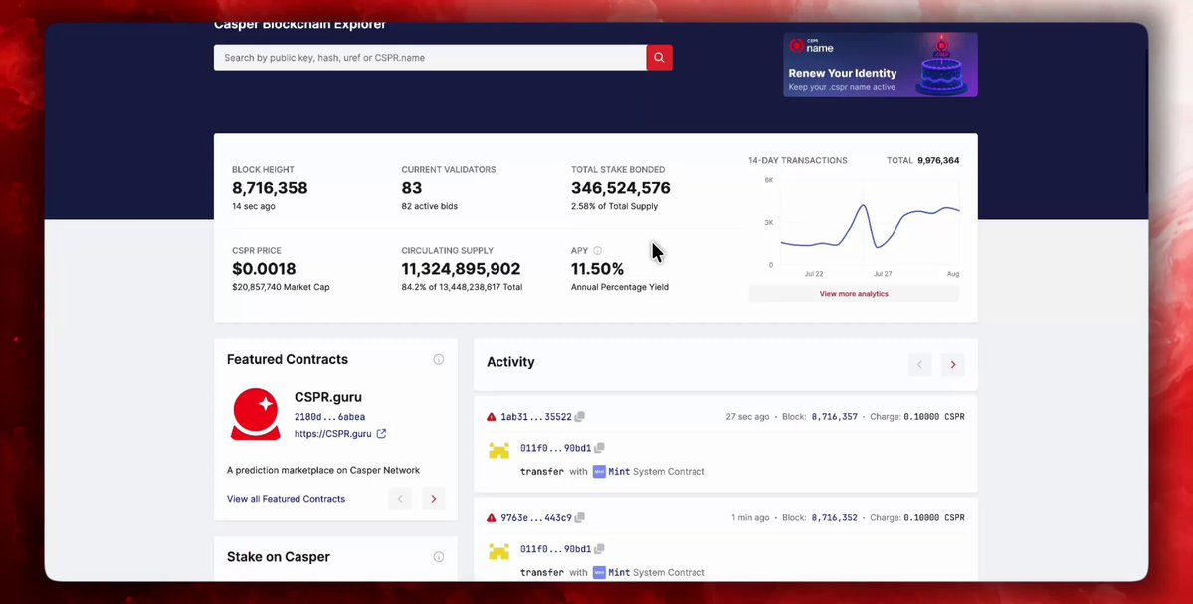Show the next featured contract

[434, 499]
